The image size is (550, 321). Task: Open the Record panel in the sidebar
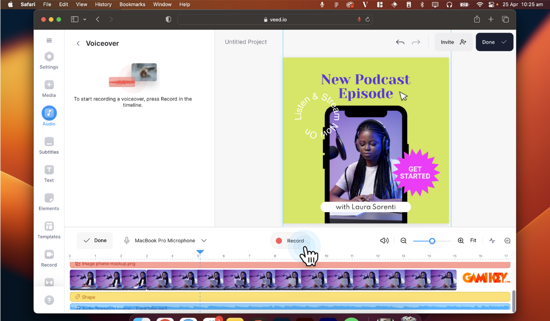pos(49,258)
